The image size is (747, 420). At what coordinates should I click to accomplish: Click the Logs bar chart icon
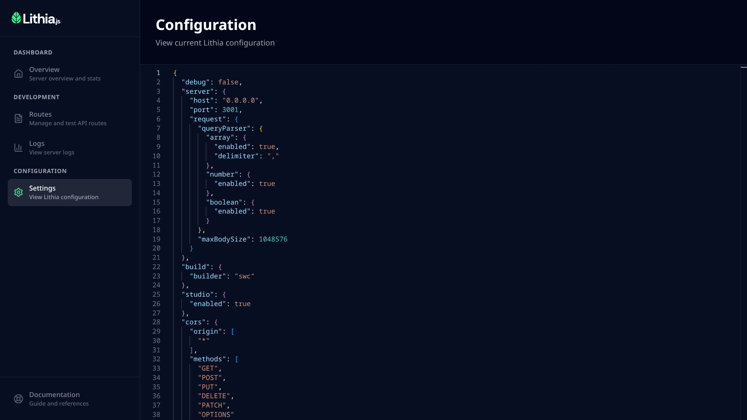[x=18, y=148]
